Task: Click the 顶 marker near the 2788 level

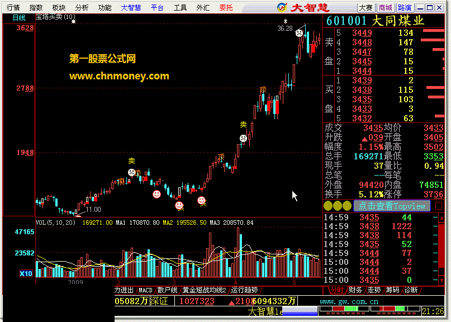Action: click(263, 90)
